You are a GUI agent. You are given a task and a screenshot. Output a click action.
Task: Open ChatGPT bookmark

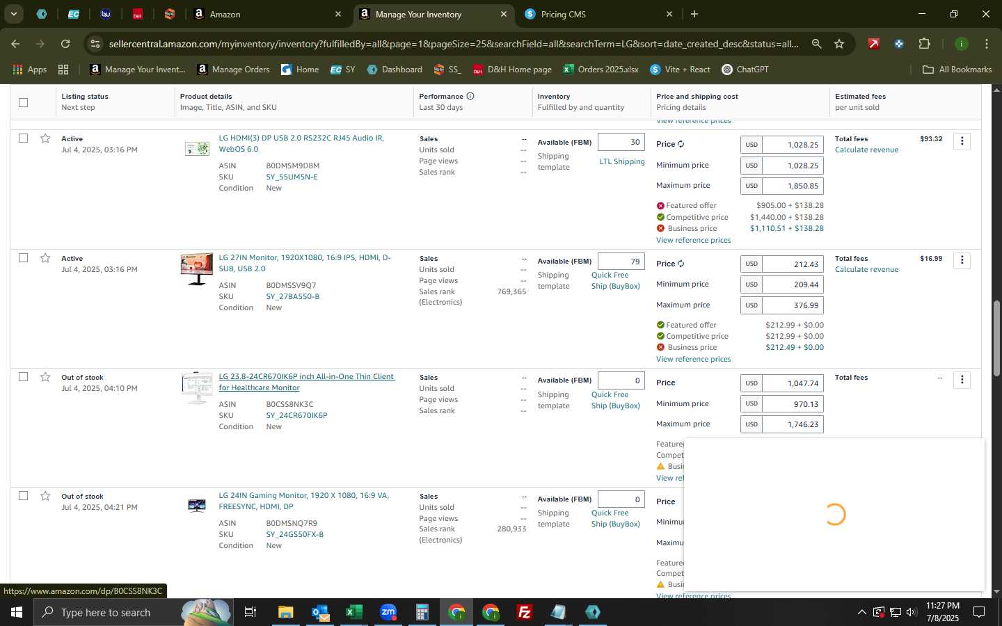(x=745, y=70)
